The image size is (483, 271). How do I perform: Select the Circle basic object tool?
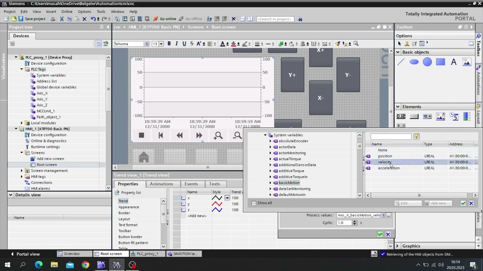pos(427,62)
